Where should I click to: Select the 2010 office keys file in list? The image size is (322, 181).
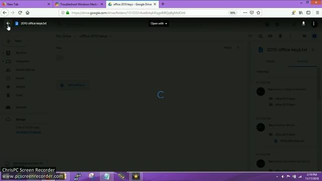[73, 85]
